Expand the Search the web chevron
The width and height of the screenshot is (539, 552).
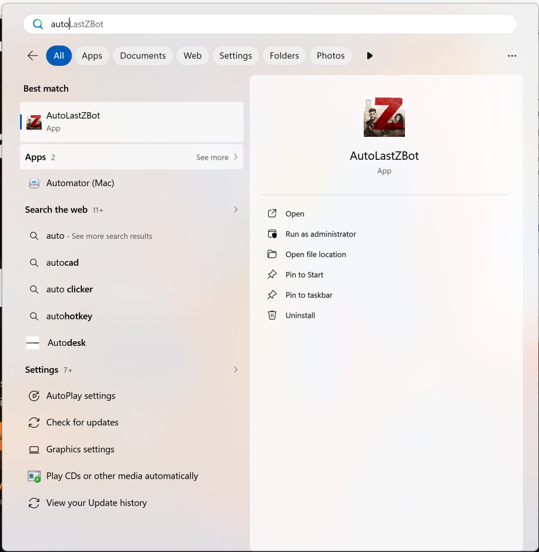click(x=235, y=210)
